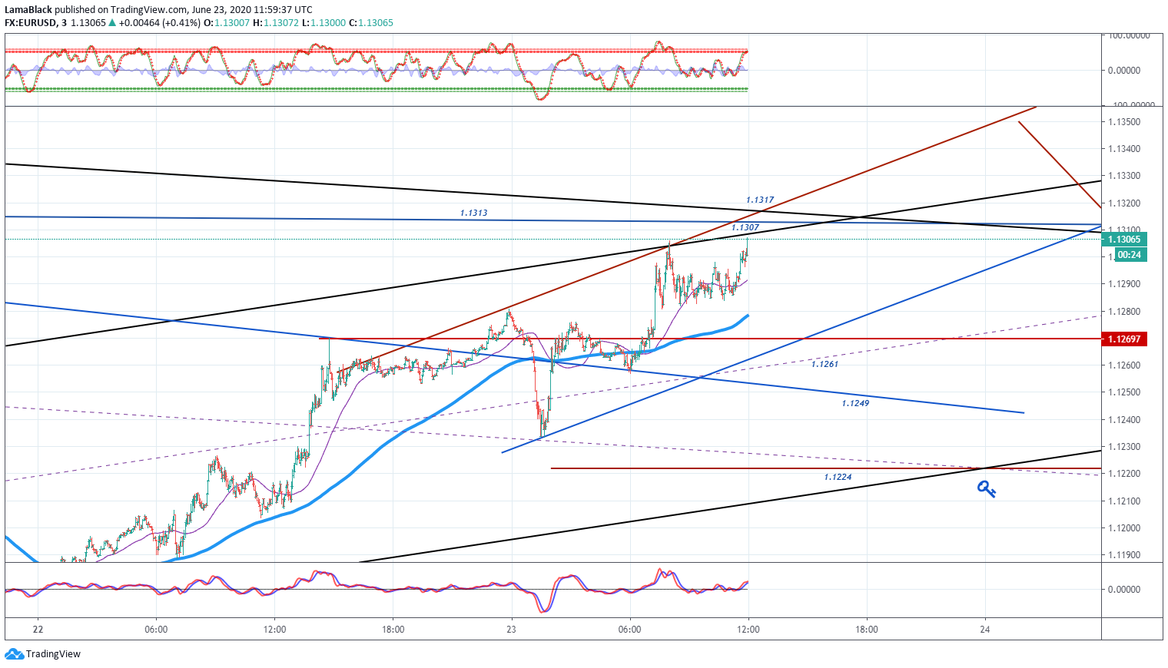The image size is (1168, 668).
Task: Click the +0.00464 (+0.41%) change value
Action: [x=160, y=23]
